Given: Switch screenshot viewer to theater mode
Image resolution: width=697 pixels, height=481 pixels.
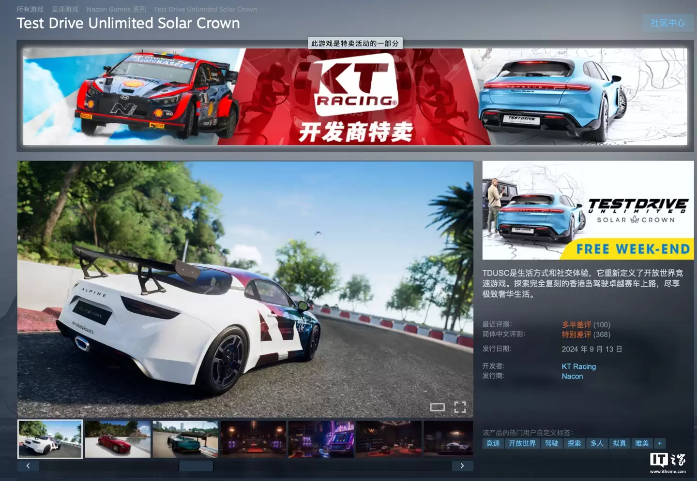Looking at the screenshot, I should tap(437, 407).
